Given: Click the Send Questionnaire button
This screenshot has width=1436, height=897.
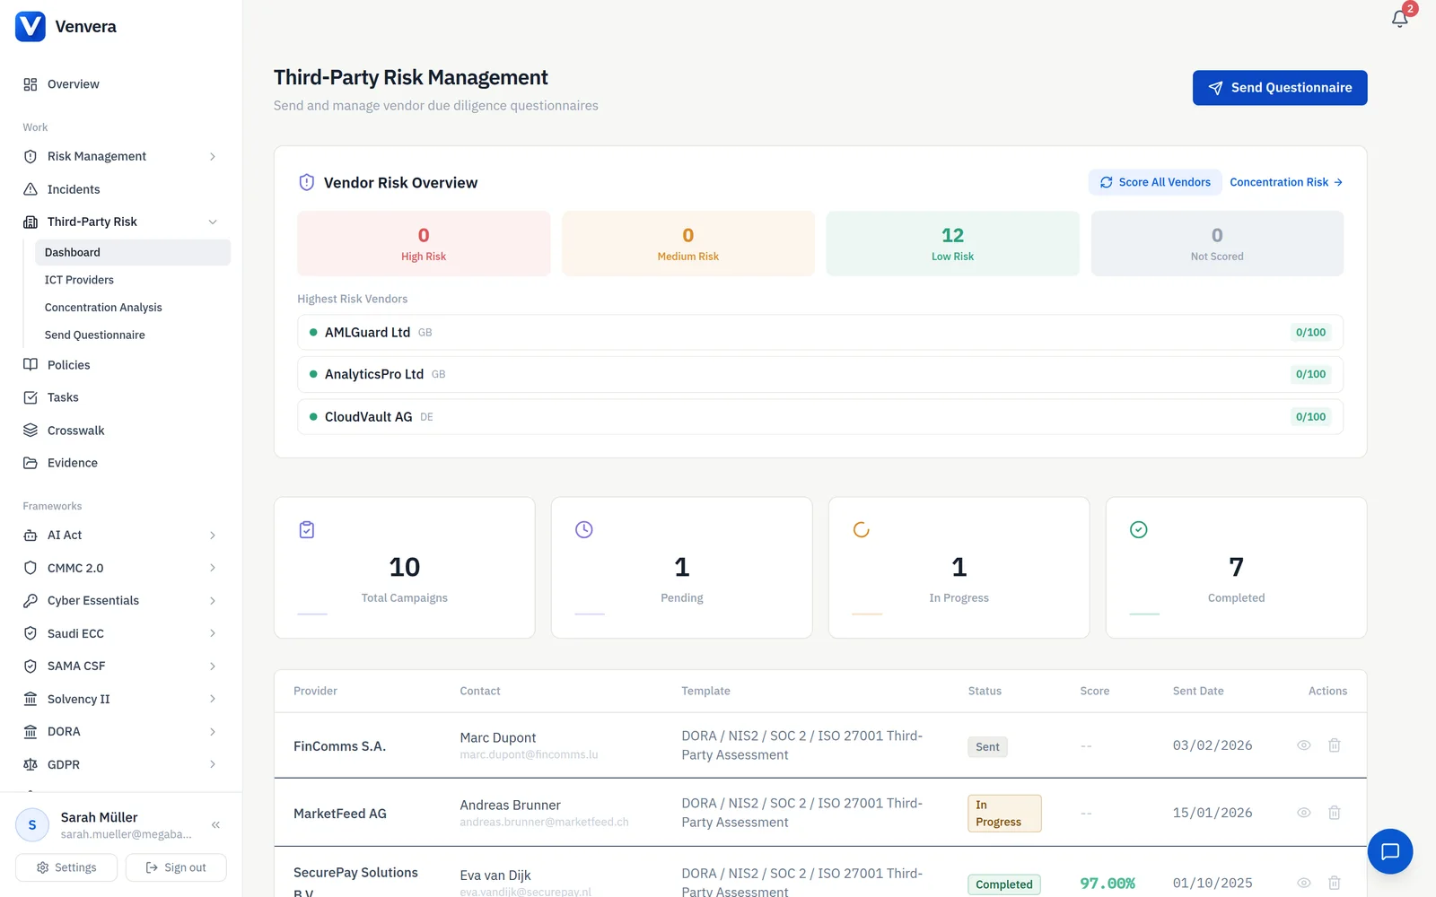Looking at the screenshot, I should [1280, 88].
